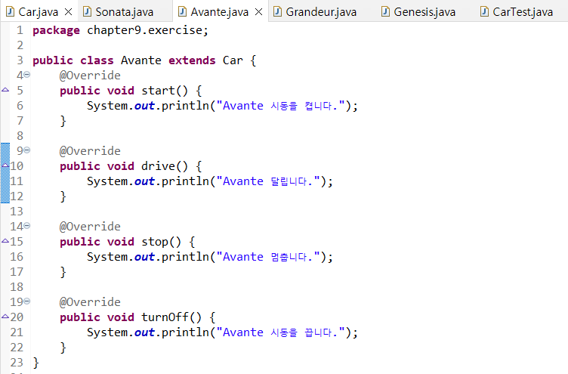Screen dimensions: 568x374
Task: Click the override marker beside stop() method
Action: [5, 242]
